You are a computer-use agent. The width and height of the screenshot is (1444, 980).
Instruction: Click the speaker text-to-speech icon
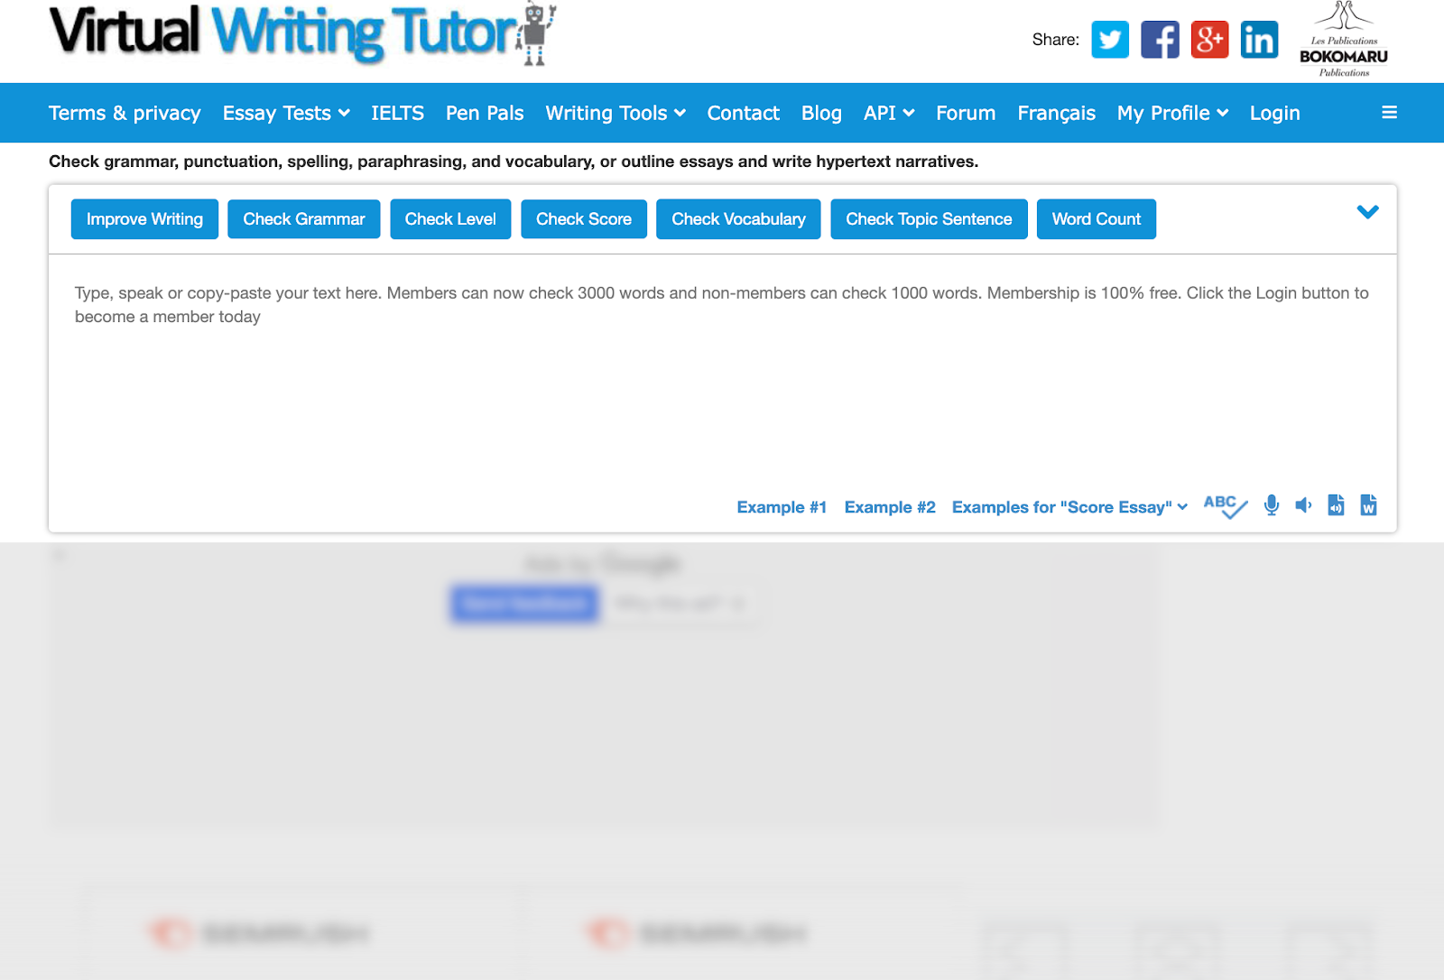click(1303, 505)
